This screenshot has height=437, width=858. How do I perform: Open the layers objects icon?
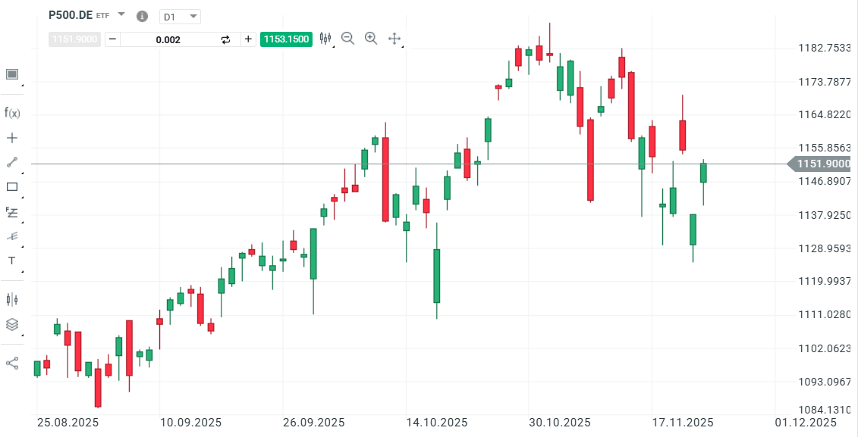coord(12,324)
